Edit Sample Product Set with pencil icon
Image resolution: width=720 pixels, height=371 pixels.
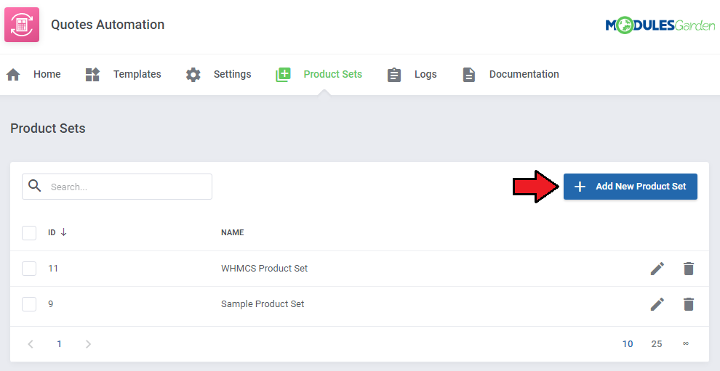click(657, 304)
